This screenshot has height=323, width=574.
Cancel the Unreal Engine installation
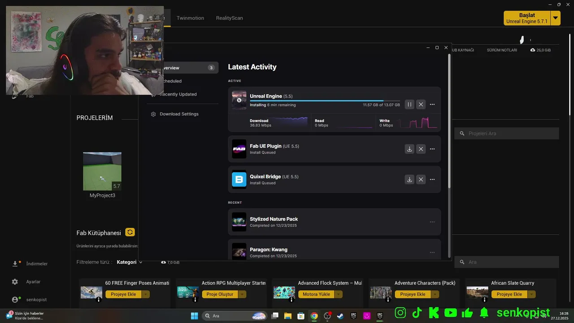pyautogui.click(x=421, y=105)
